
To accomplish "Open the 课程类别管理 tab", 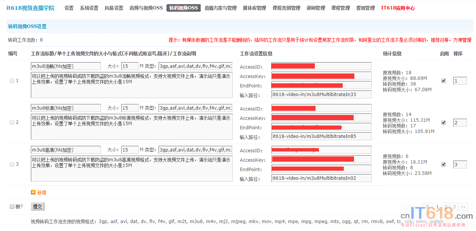I will click(286, 8).
